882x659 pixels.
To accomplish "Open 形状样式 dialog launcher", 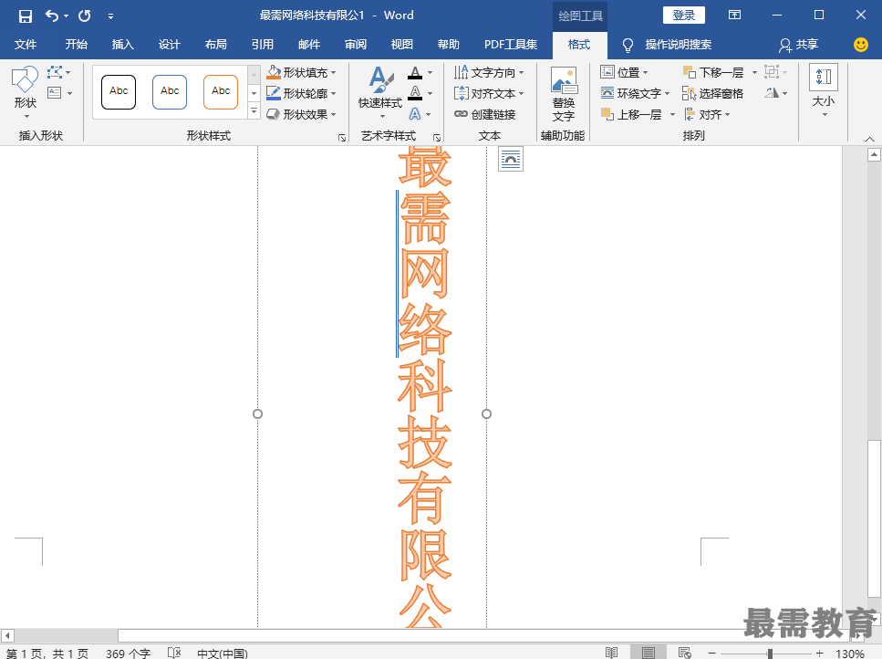I will click(x=342, y=137).
